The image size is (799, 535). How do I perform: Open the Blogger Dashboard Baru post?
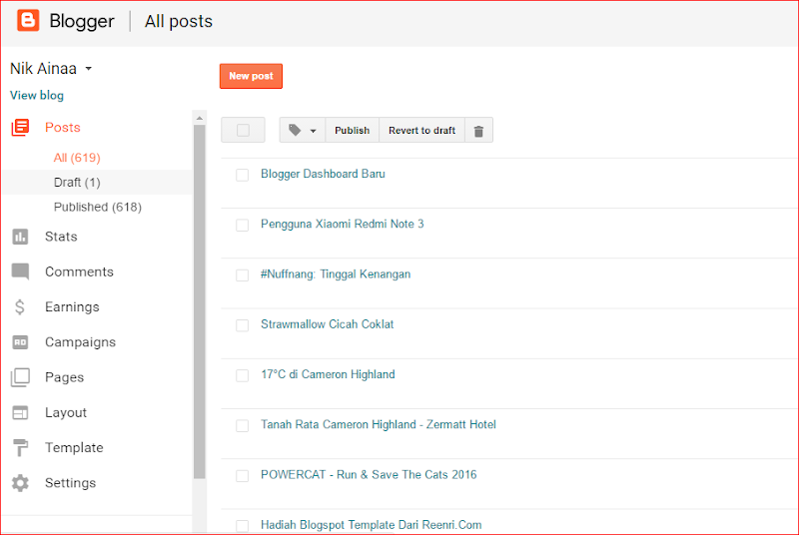tap(323, 174)
